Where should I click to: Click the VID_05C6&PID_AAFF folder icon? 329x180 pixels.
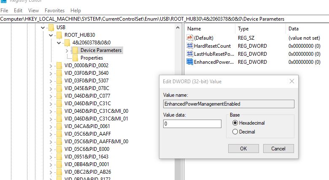tap(59, 134)
